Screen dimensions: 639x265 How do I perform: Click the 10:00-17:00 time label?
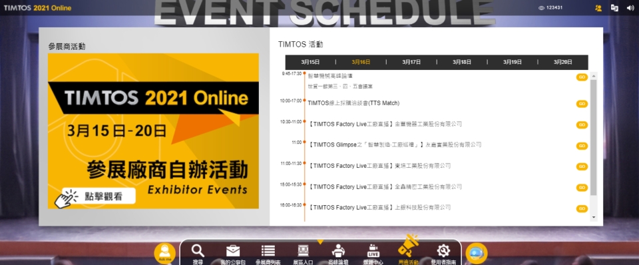coord(291,101)
